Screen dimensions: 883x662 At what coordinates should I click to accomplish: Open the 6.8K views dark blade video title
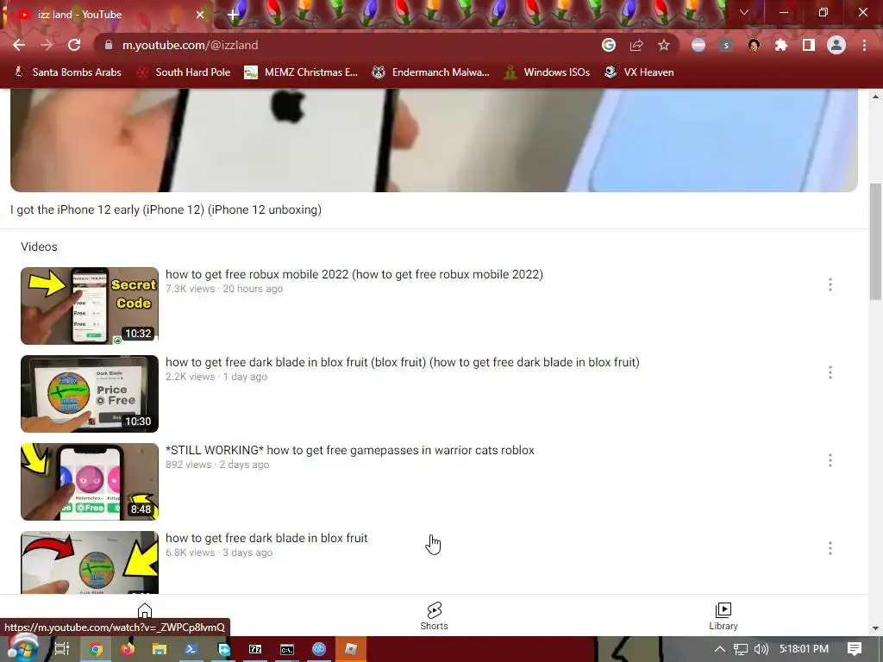pyautogui.click(x=266, y=538)
